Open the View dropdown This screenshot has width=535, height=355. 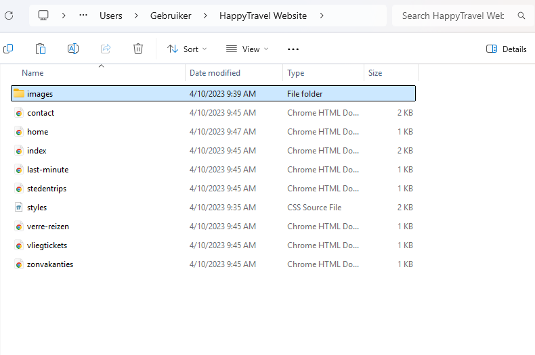[247, 49]
